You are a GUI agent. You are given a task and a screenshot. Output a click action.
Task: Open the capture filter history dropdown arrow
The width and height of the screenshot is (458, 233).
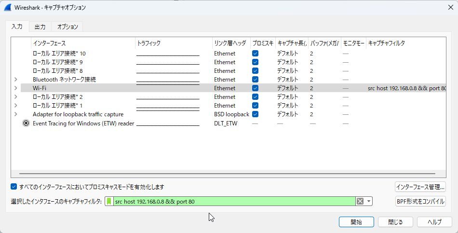pyautogui.click(x=369, y=201)
